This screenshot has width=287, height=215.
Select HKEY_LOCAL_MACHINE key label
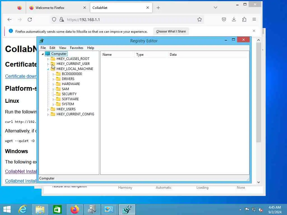click(75, 69)
